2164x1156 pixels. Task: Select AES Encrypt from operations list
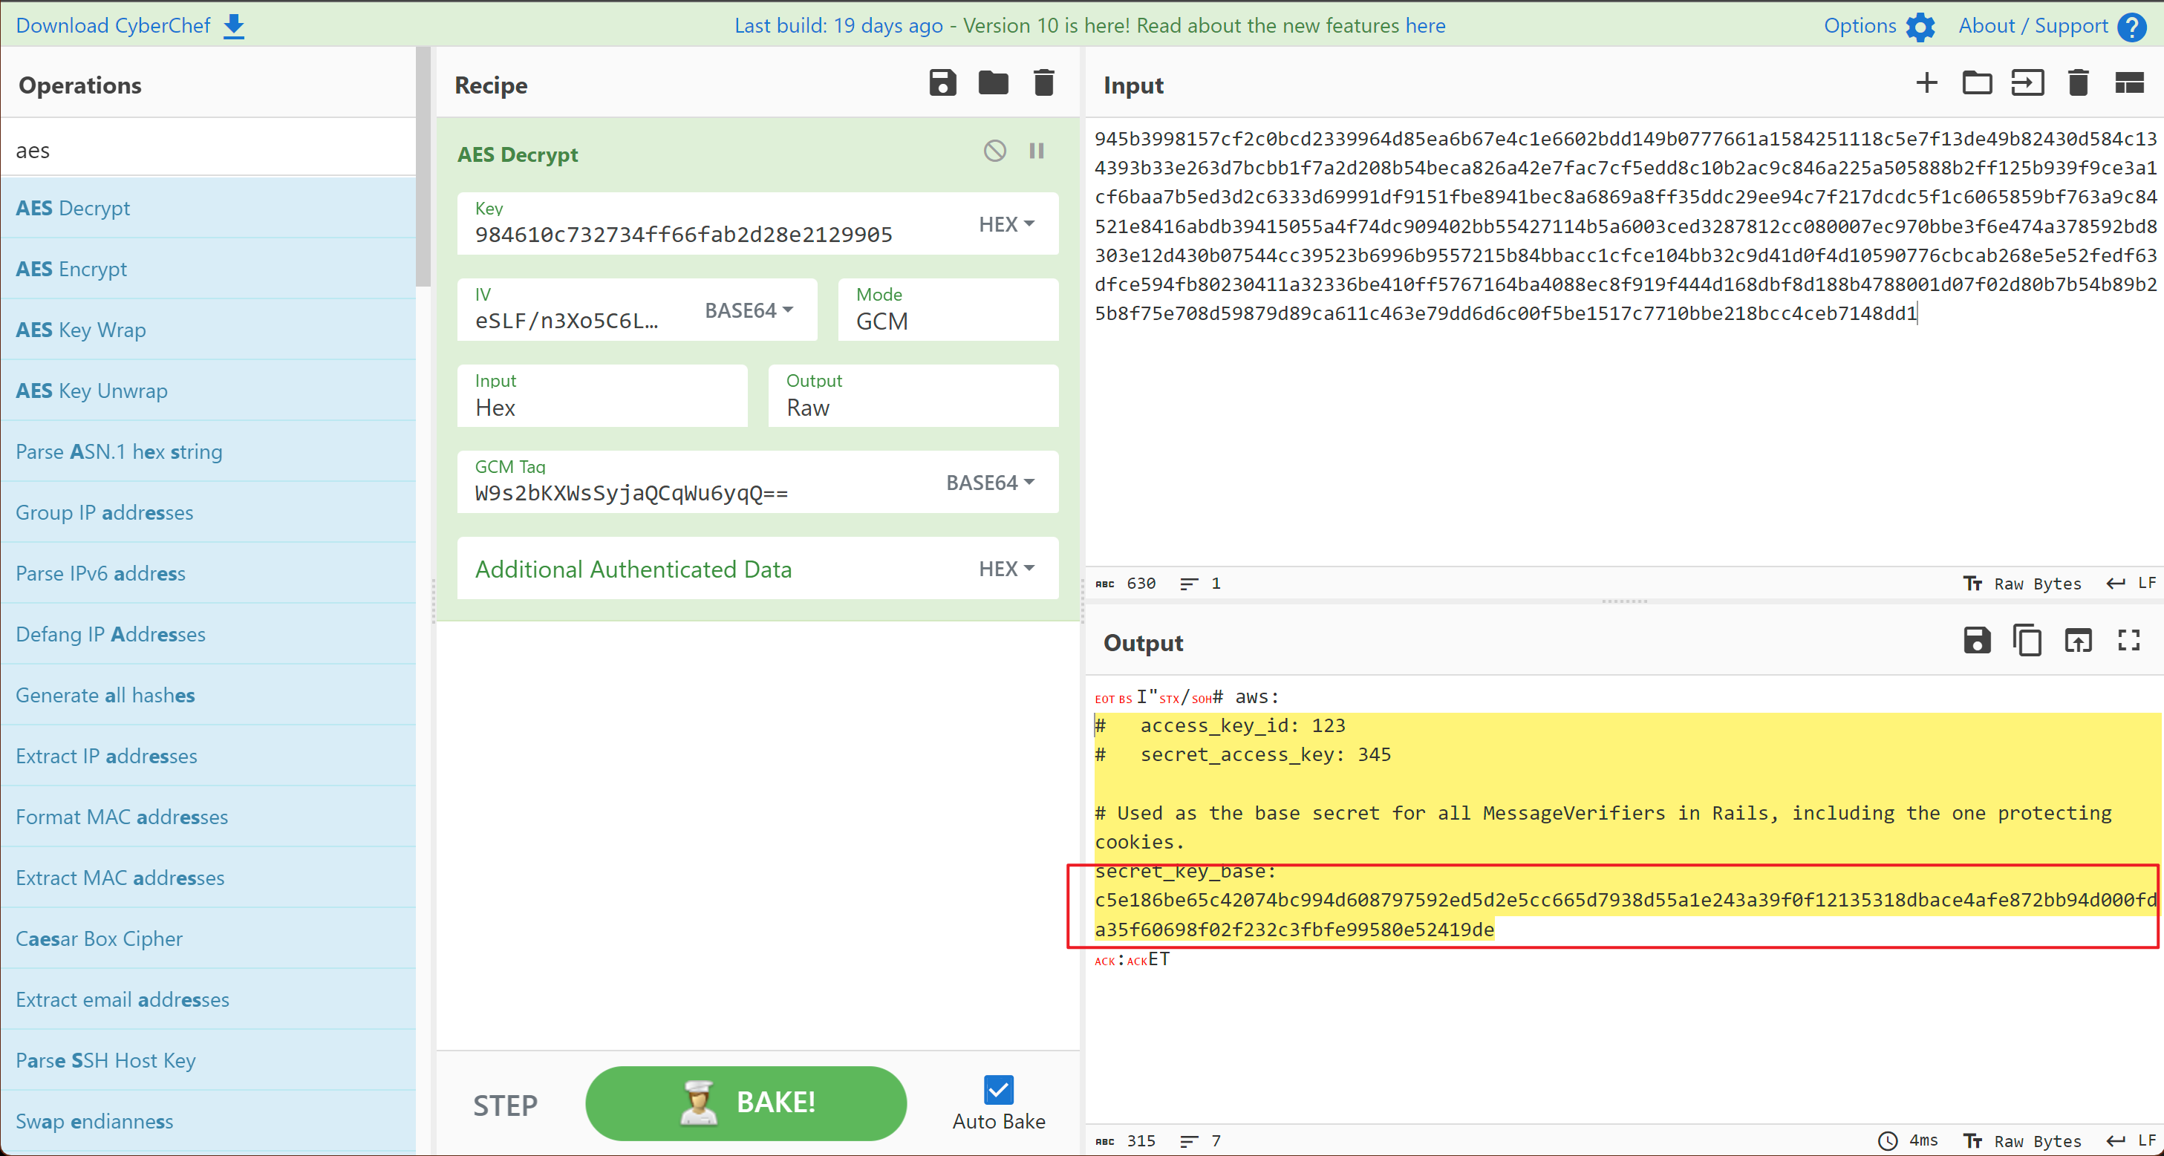tap(71, 269)
